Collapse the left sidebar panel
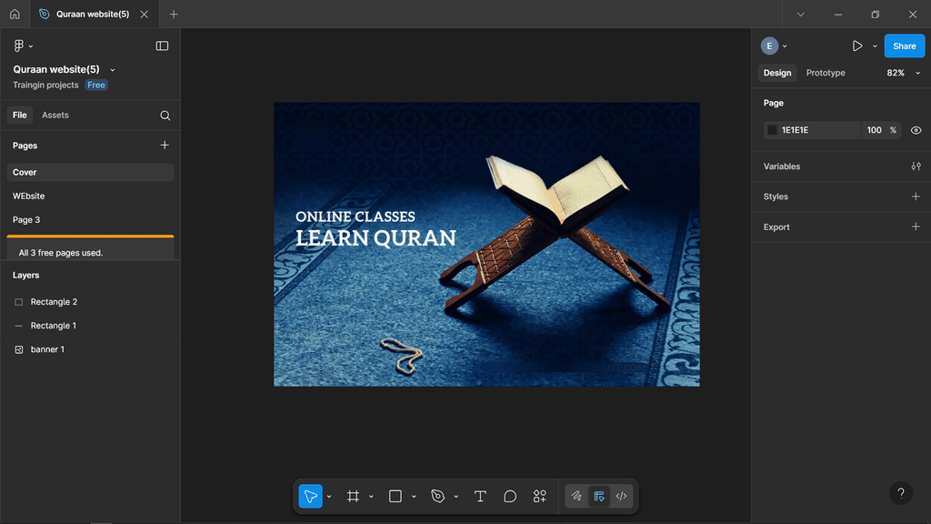This screenshot has width=931, height=524. pyautogui.click(x=162, y=45)
